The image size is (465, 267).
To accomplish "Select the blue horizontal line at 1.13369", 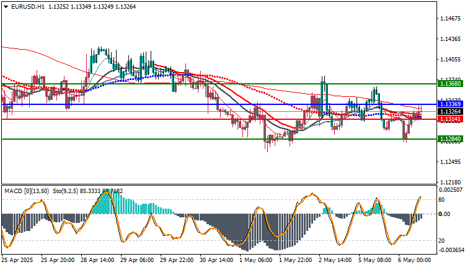I will click(x=219, y=104).
